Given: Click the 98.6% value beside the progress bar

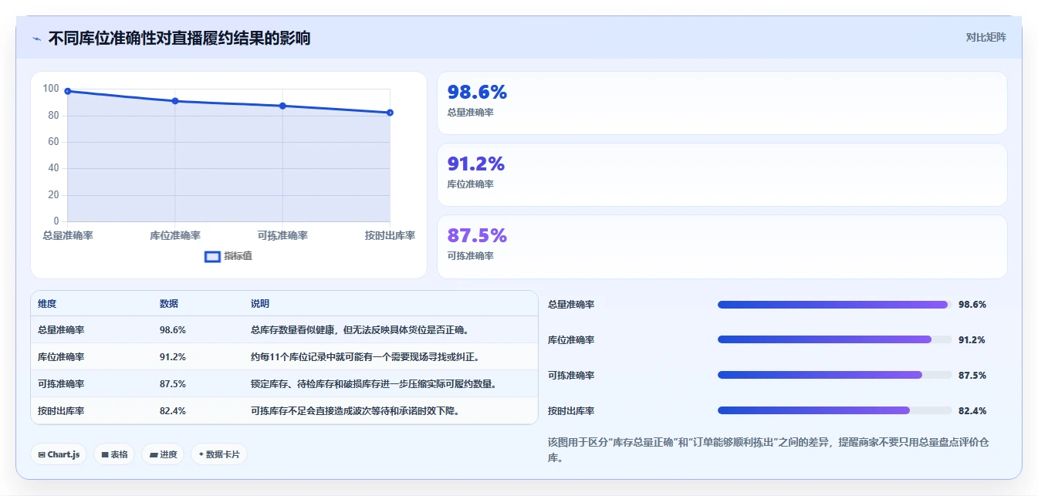Looking at the screenshot, I should pos(972,305).
